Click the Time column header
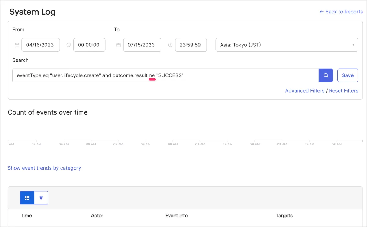Screen dimensions: 367x227 point(26,216)
